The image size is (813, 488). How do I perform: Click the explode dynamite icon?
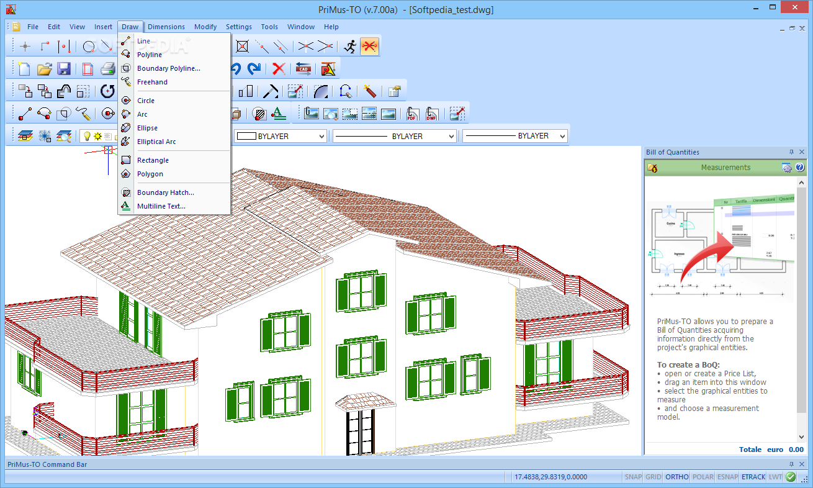pyautogui.click(x=371, y=91)
